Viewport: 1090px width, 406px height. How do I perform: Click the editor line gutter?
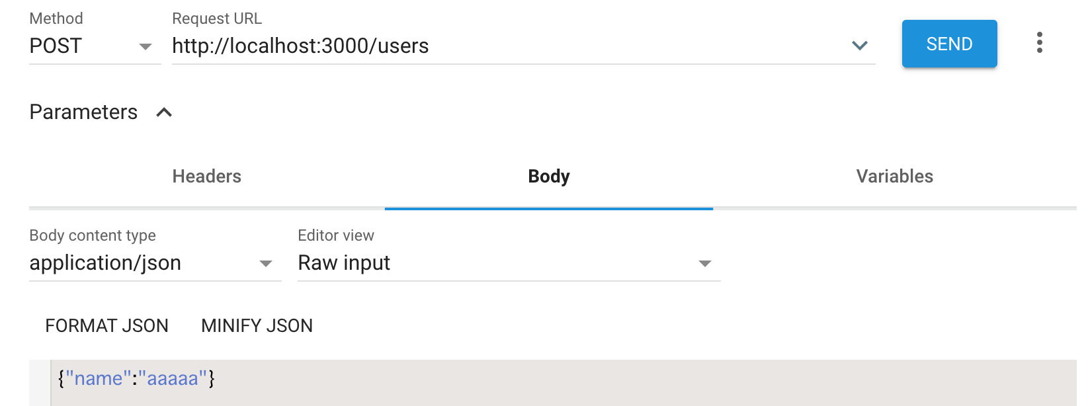[x=40, y=382]
